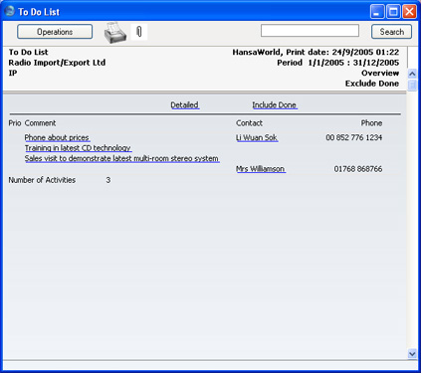Focus the search text field
The width and height of the screenshot is (421, 373).
click(310, 31)
